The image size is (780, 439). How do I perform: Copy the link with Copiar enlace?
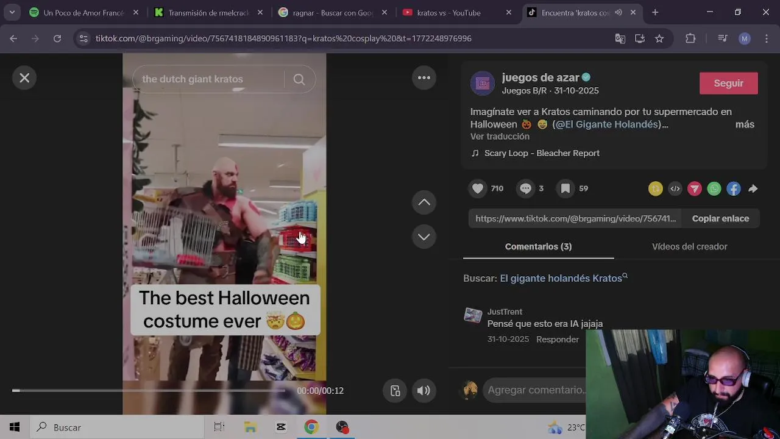(x=720, y=218)
